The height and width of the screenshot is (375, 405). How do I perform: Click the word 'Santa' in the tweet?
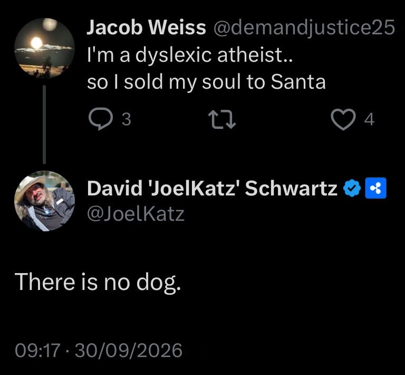tap(298, 82)
